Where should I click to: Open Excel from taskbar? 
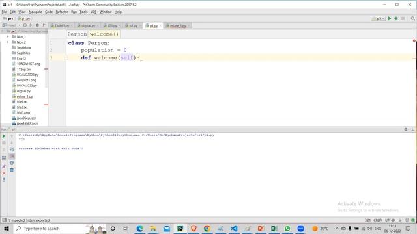pyautogui.click(x=274, y=228)
